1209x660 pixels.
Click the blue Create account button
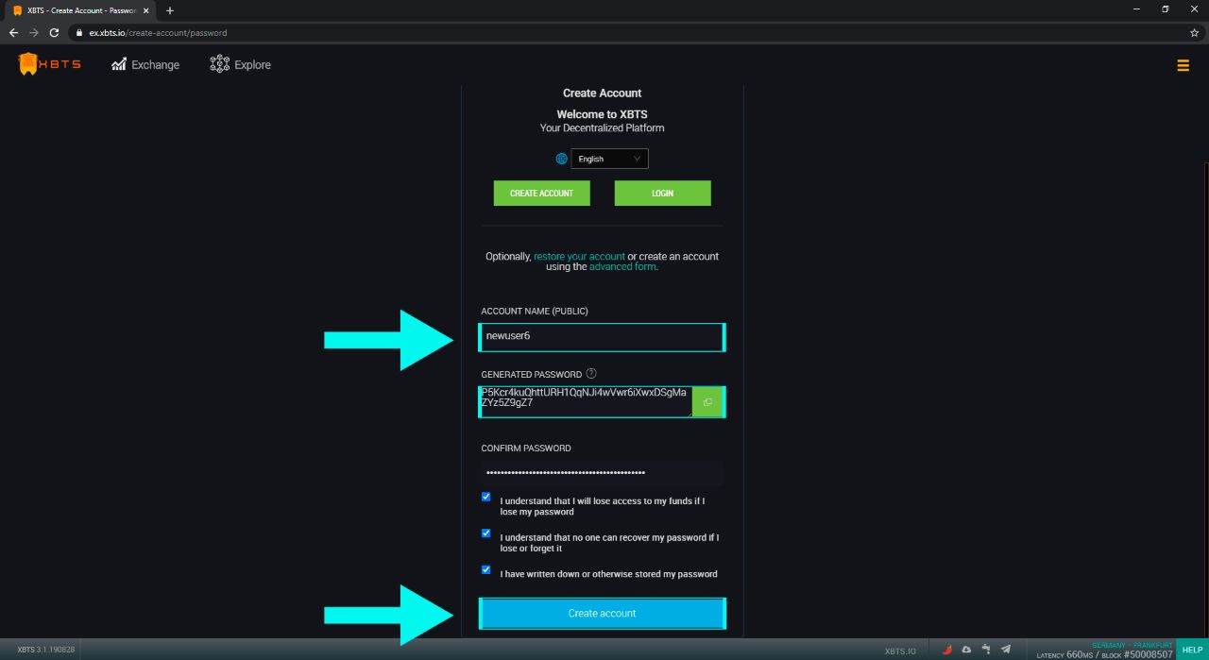point(602,613)
